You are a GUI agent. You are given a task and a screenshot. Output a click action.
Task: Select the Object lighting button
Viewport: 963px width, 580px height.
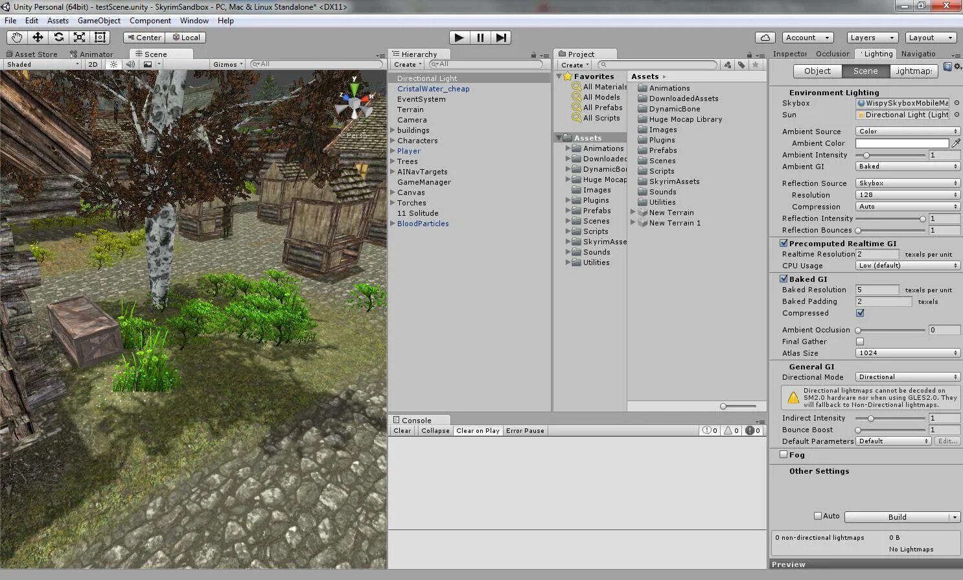coord(817,71)
